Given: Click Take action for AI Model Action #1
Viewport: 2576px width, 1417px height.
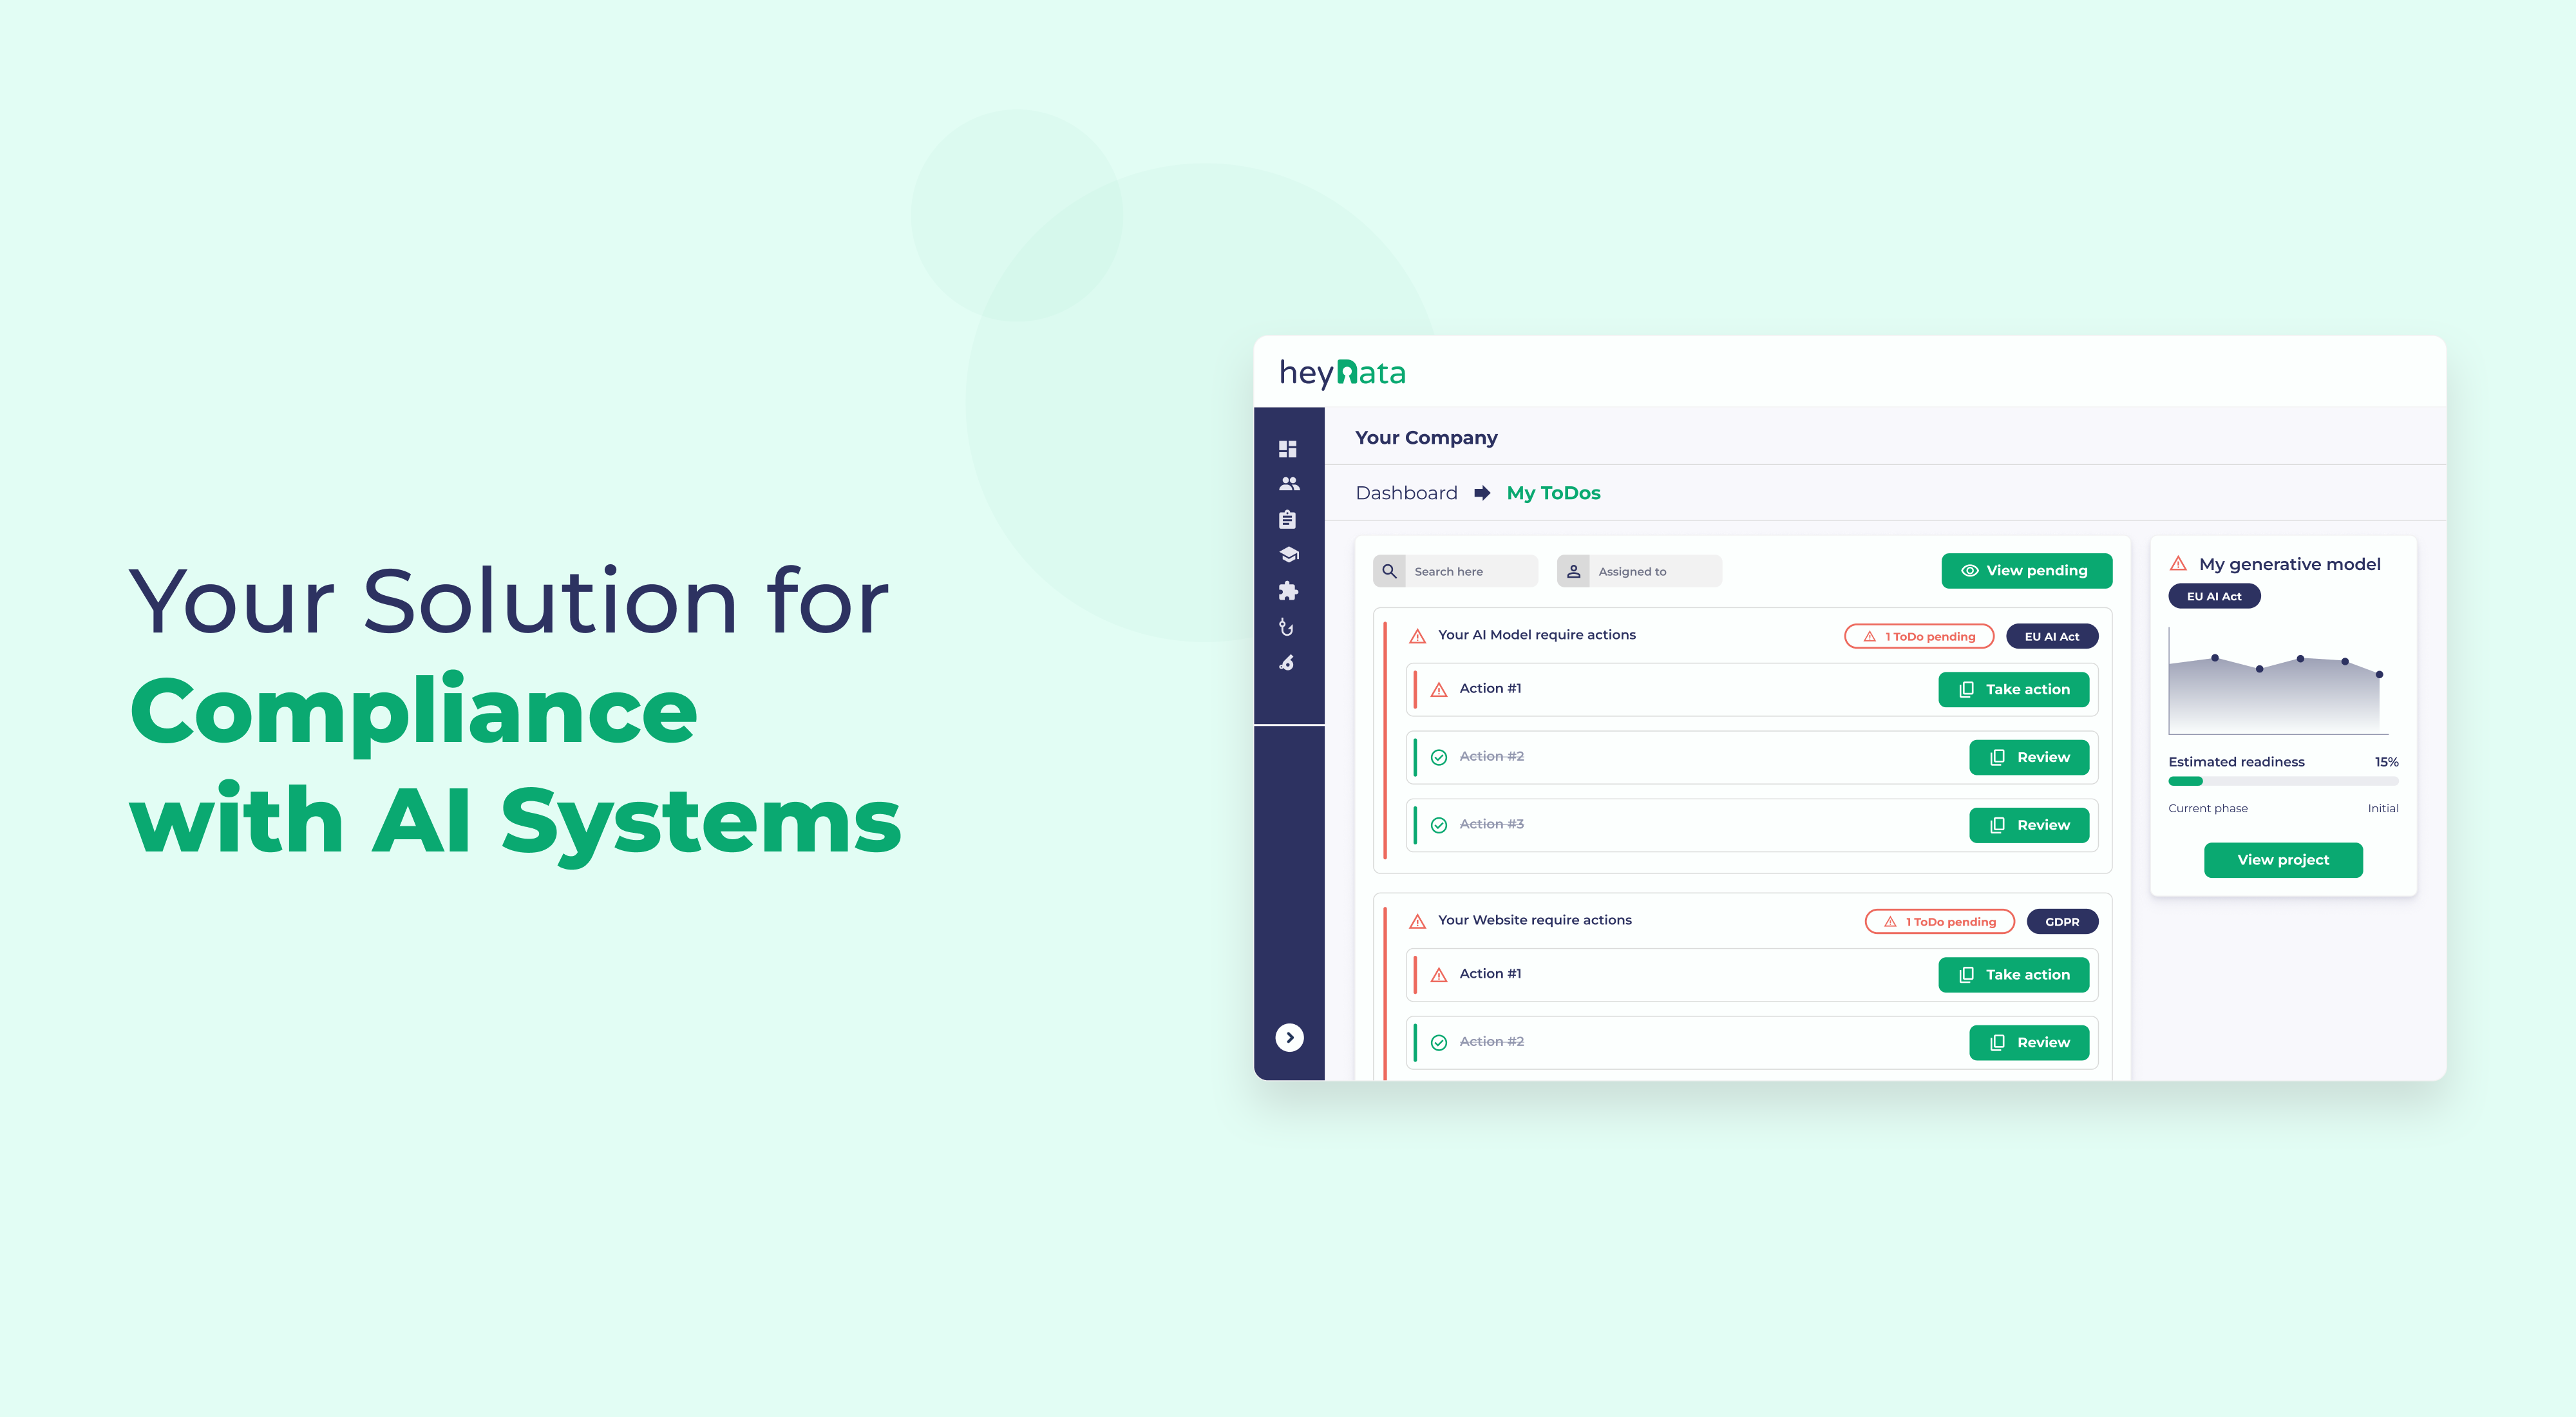Looking at the screenshot, I should click(2013, 689).
